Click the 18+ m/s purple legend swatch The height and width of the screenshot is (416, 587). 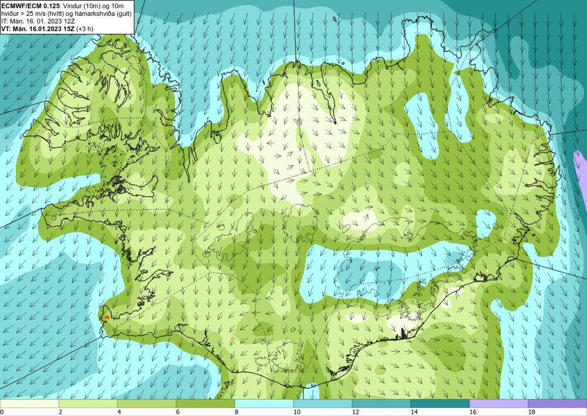click(558, 404)
